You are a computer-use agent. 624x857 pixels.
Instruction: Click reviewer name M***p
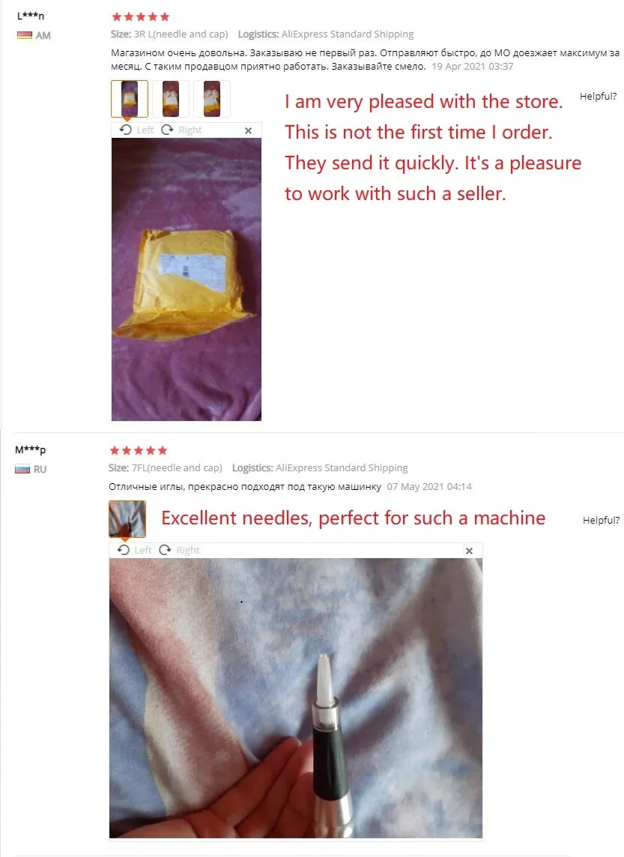pos(30,449)
